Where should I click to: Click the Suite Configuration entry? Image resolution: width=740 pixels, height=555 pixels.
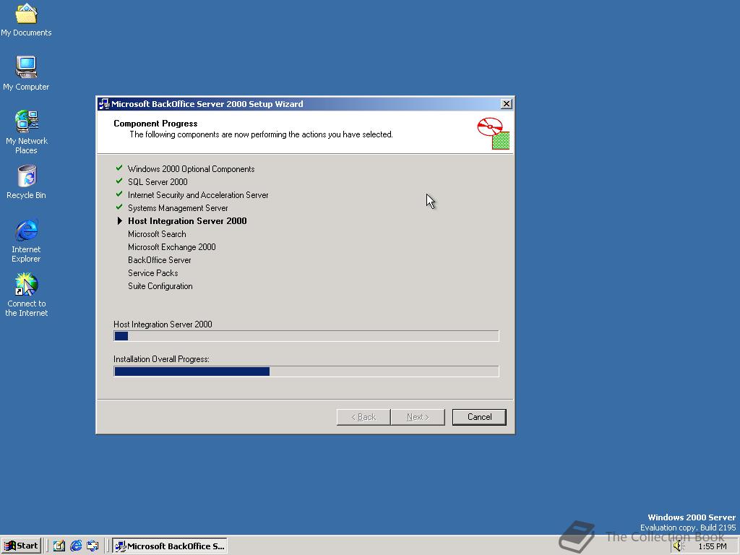(160, 286)
